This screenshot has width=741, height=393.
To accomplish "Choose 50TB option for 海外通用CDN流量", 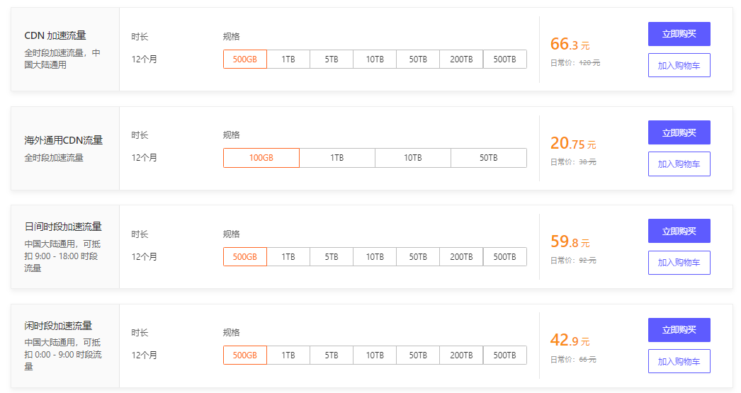I will point(489,158).
